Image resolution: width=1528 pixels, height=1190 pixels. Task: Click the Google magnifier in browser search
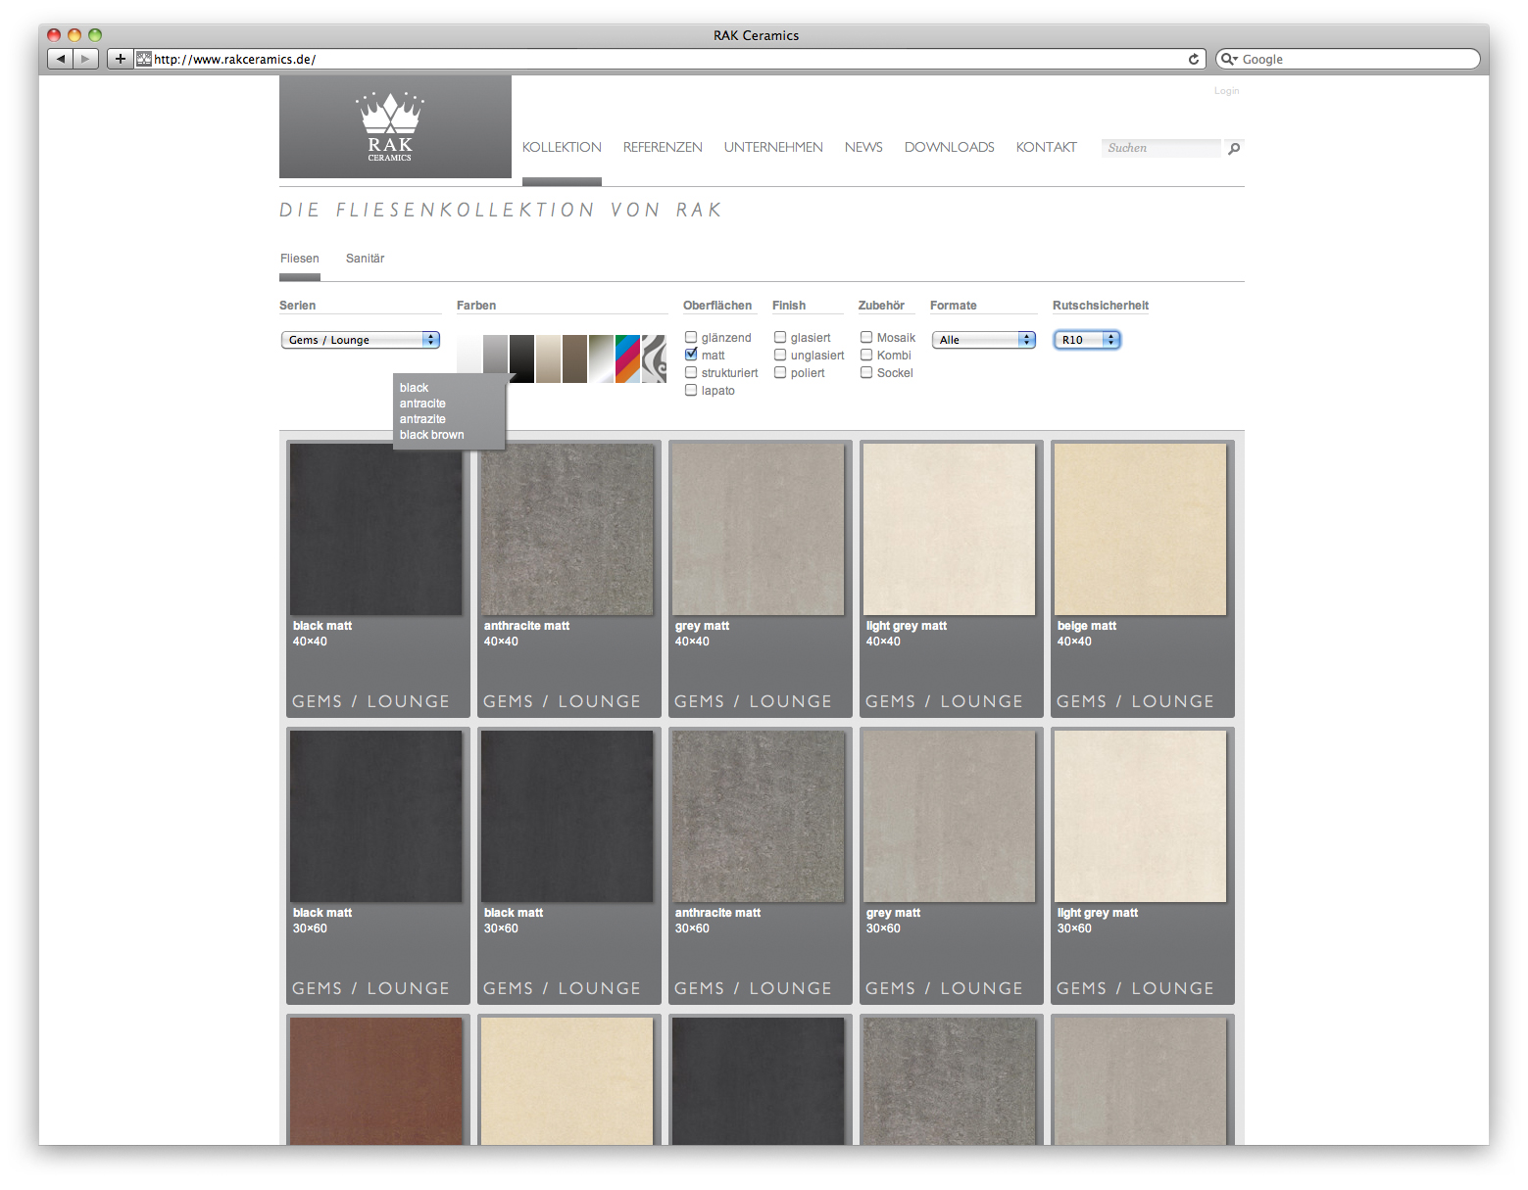(x=1228, y=59)
